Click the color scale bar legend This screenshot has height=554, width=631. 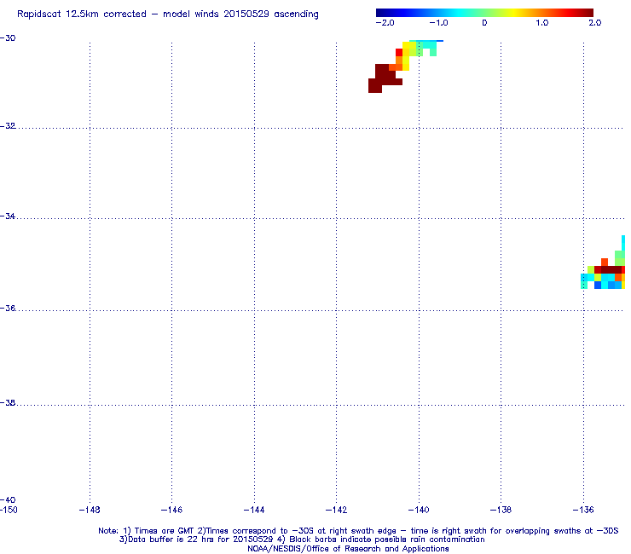tap(484, 13)
